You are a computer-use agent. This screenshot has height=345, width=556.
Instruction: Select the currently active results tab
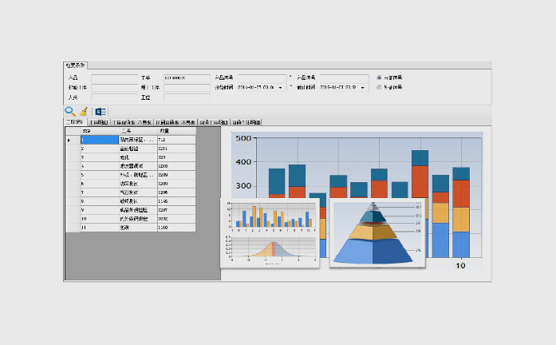[75, 122]
